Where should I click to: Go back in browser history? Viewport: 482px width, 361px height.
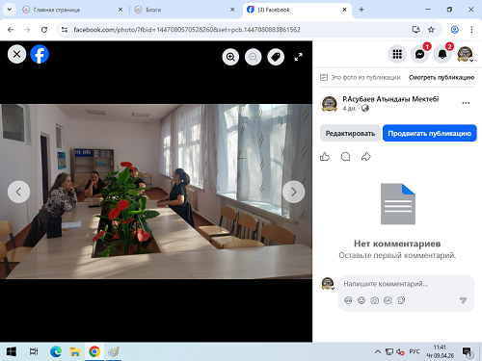(11, 30)
